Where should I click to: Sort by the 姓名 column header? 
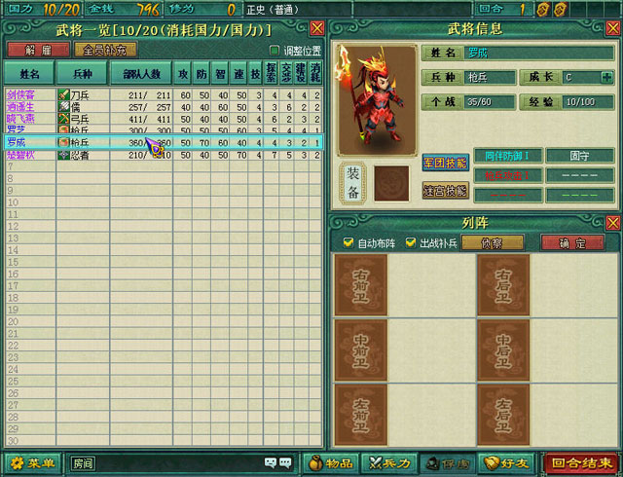29,73
